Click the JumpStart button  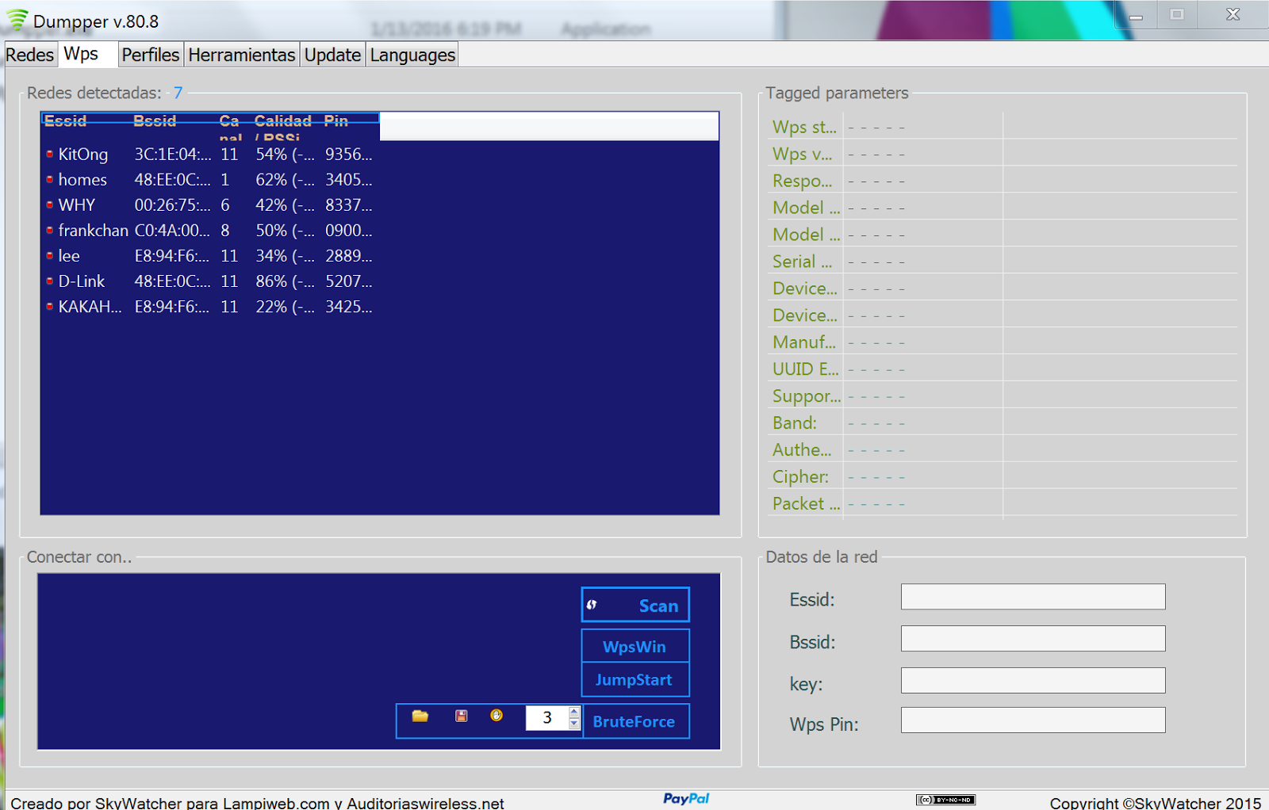coord(635,680)
